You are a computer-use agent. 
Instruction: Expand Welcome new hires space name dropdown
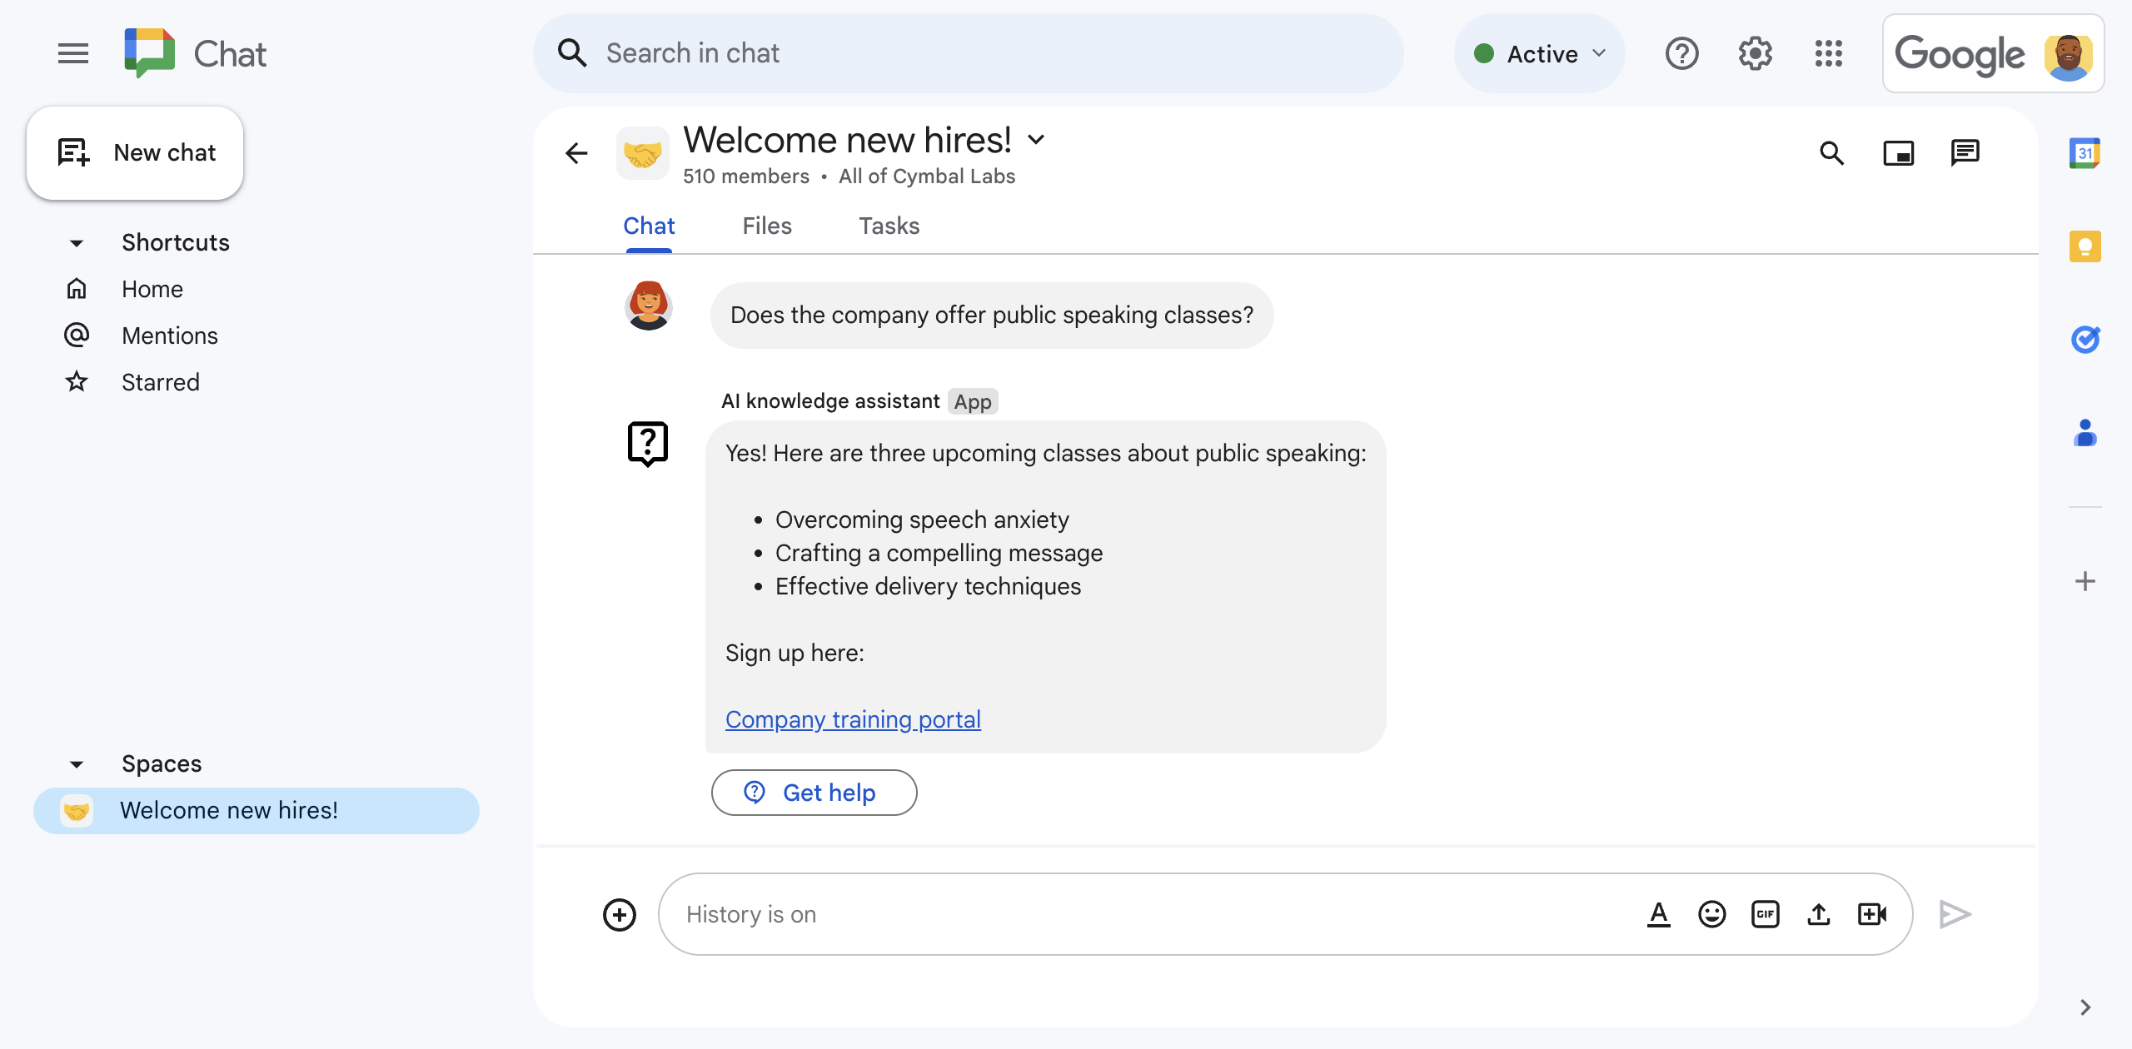[1038, 137]
